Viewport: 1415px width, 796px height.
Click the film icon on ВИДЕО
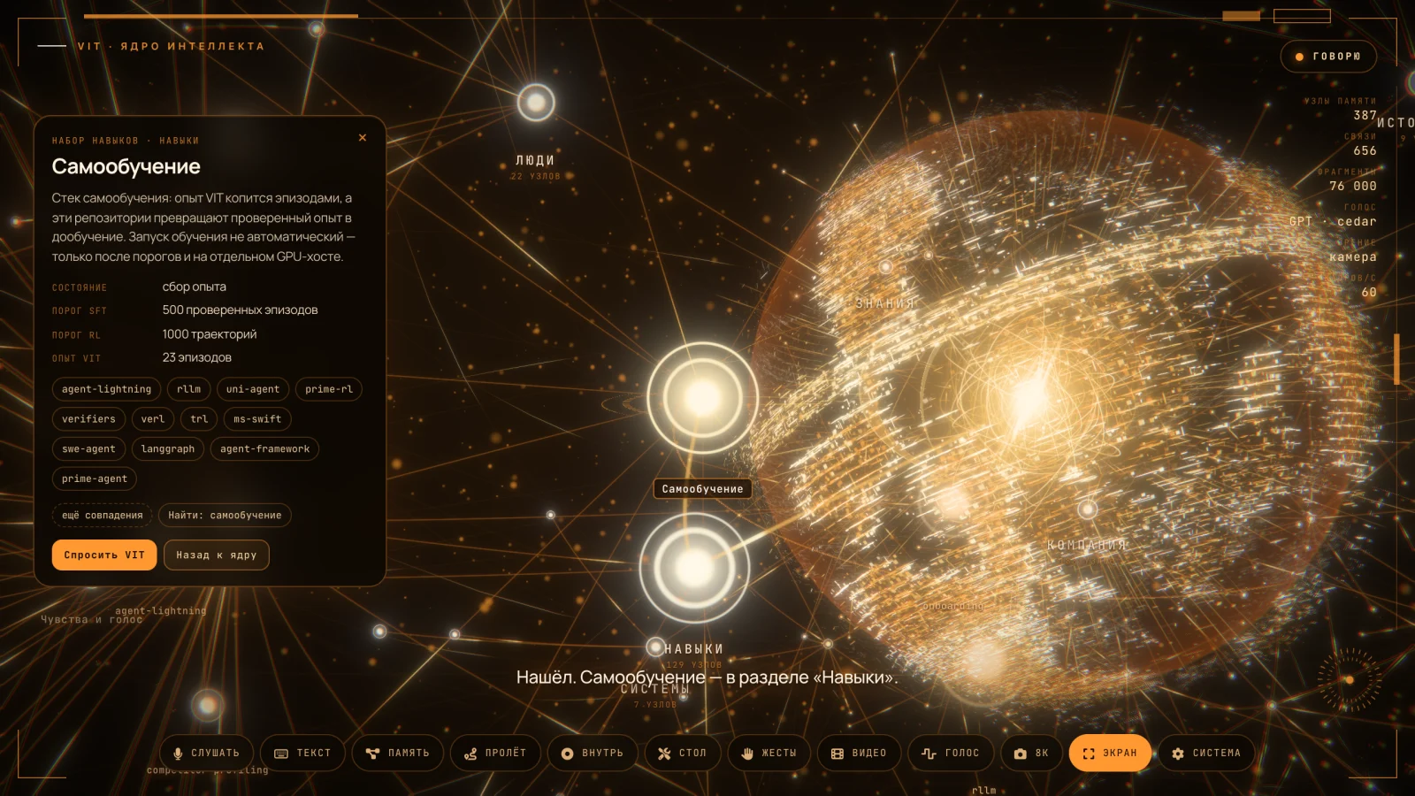[x=838, y=754]
